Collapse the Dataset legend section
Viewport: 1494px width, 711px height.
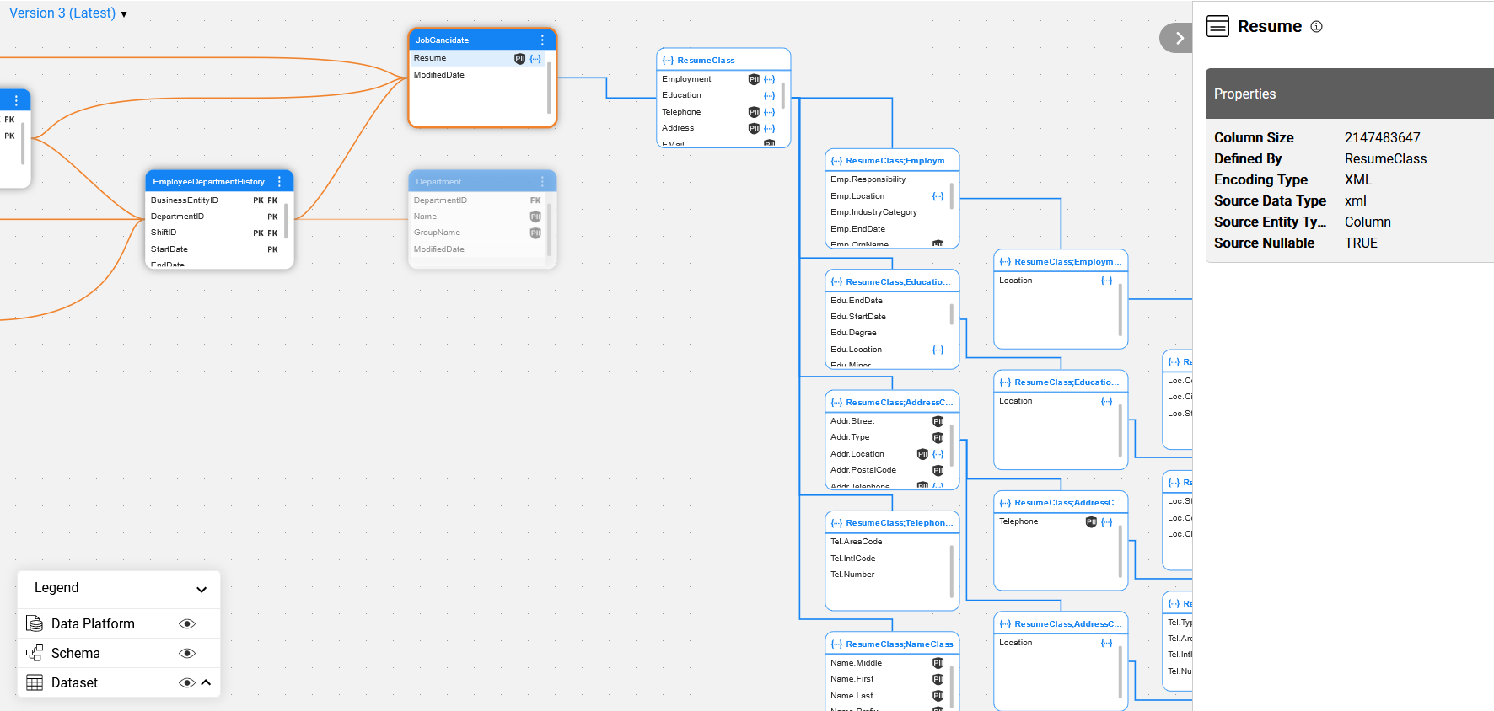(x=206, y=682)
